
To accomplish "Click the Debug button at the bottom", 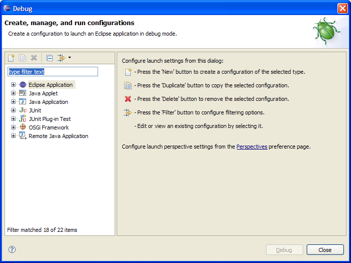I will tap(284, 250).
